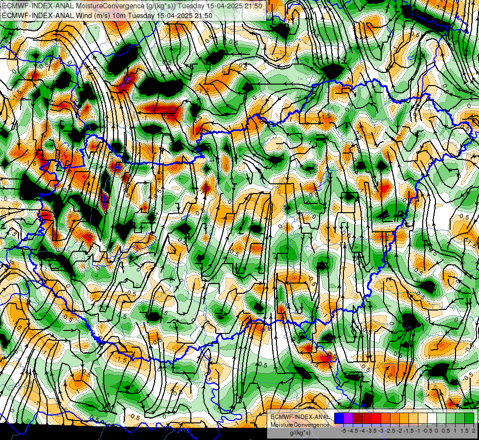This screenshot has width=479, height=440.
Task: Select pale peach swatch between -1 and -0.5
Action: pyautogui.click(x=423, y=418)
